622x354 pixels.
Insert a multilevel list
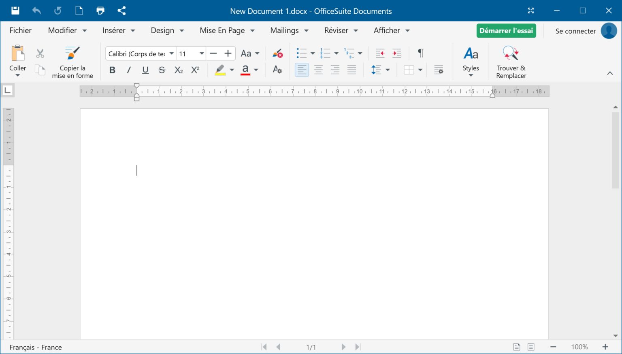349,53
